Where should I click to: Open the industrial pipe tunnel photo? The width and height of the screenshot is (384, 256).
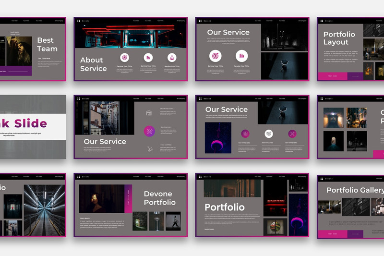coord(44,210)
